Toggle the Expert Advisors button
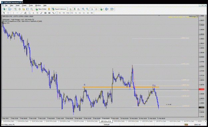 pyautogui.click(x=59, y=9)
